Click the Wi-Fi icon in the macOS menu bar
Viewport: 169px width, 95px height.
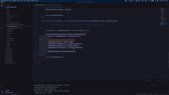tap(155, 1)
